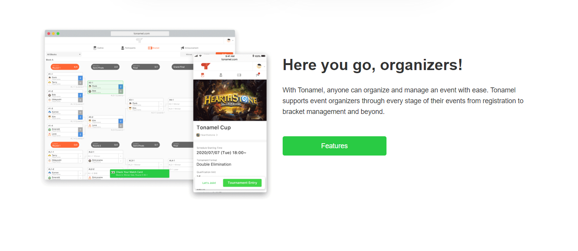Image resolution: width=578 pixels, height=251 pixels.
Task: Click the red Tonamel logo on mobile
Action: (x=205, y=66)
